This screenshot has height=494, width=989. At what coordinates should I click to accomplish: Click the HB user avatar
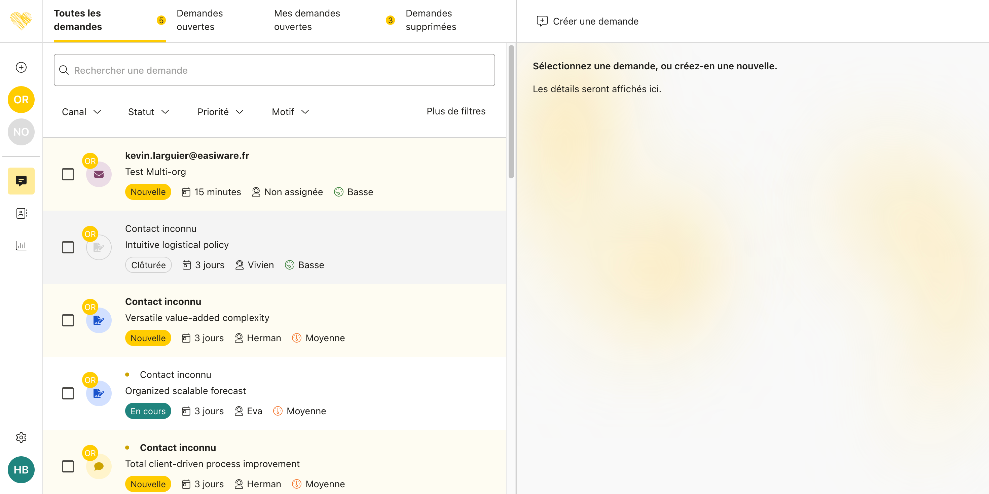click(x=21, y=469)
